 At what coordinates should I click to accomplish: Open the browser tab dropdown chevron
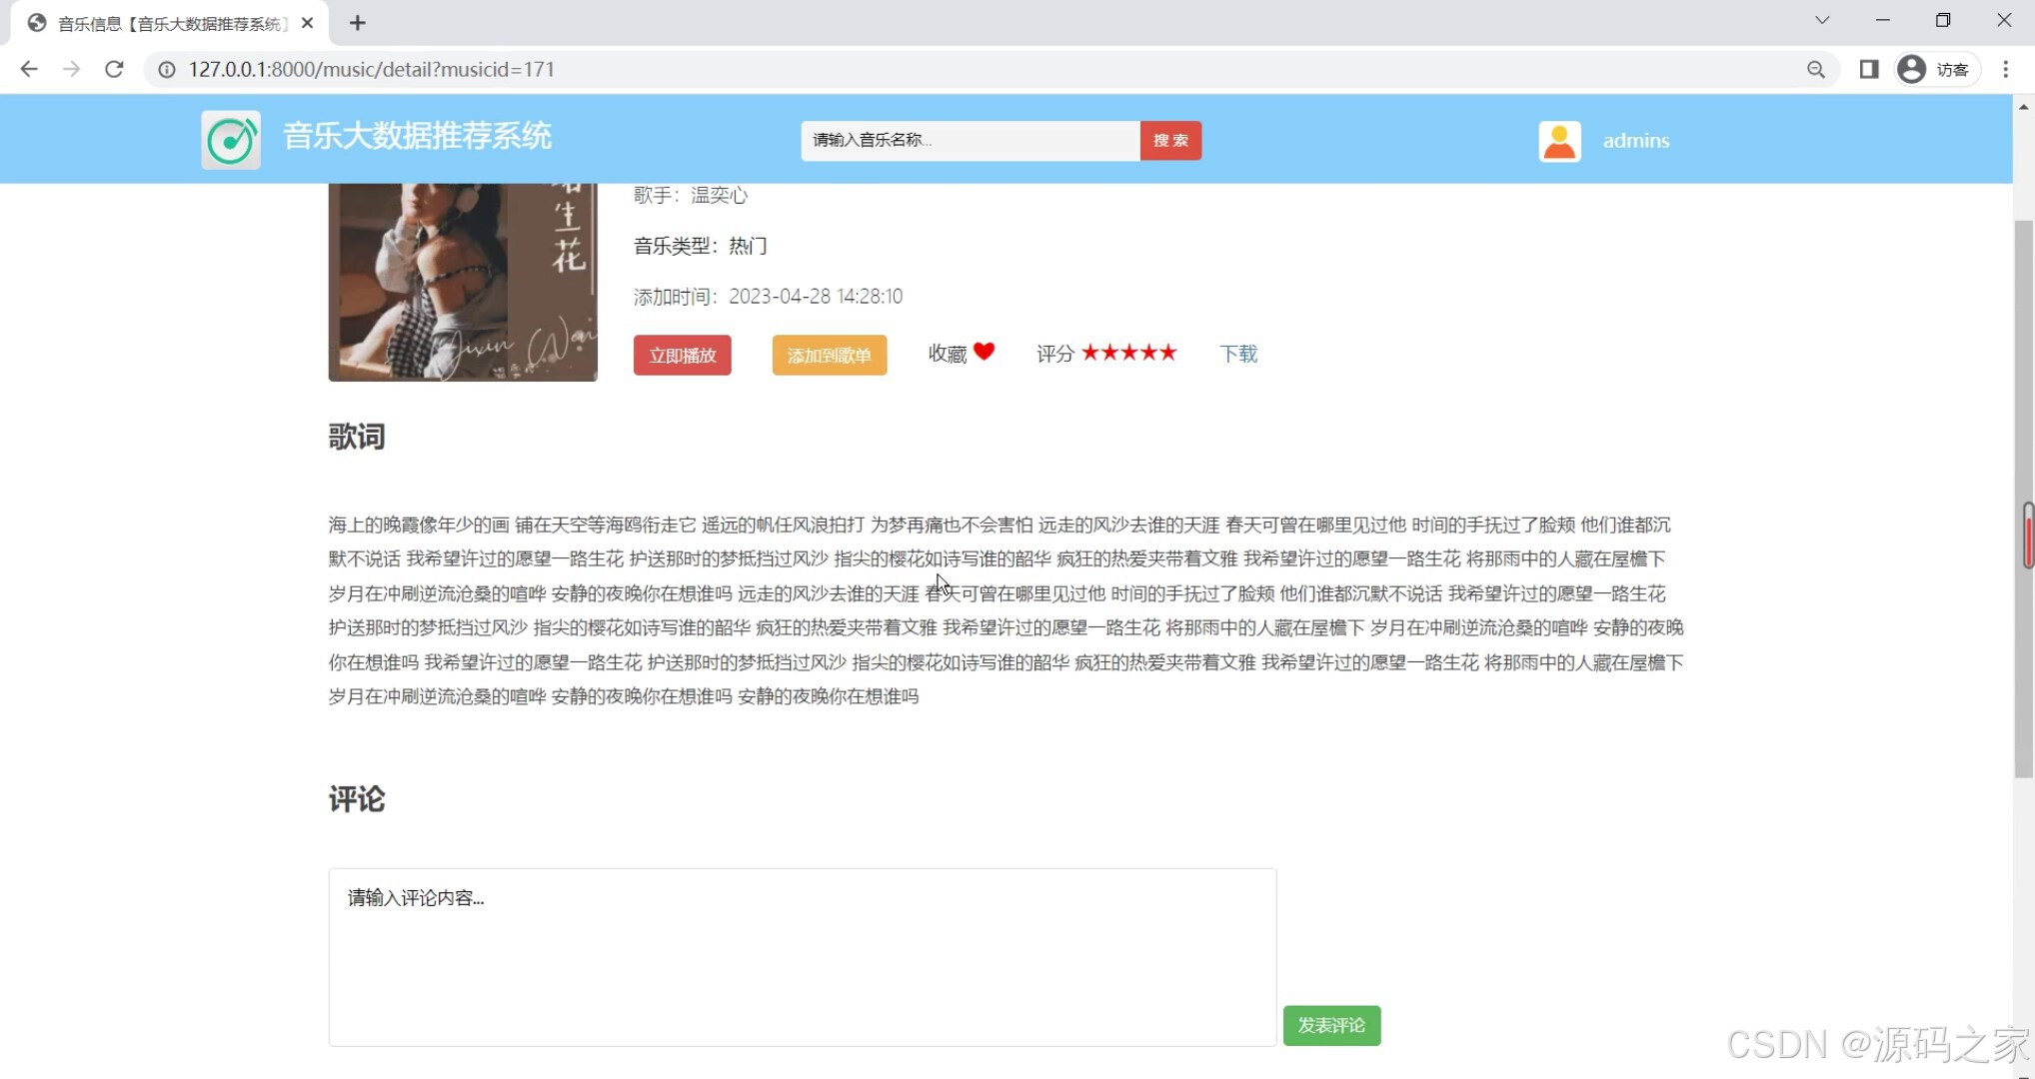1823,20
